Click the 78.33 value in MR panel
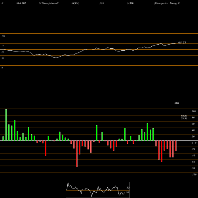 [x=184, y=118]
